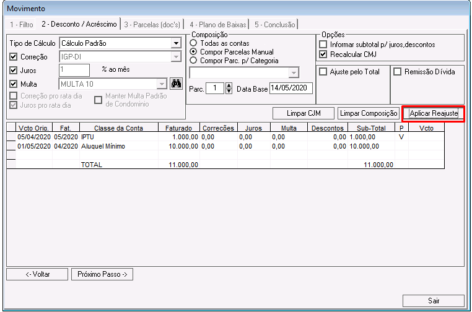
Task: Click the Correções column header
Action: pos(218,128)
